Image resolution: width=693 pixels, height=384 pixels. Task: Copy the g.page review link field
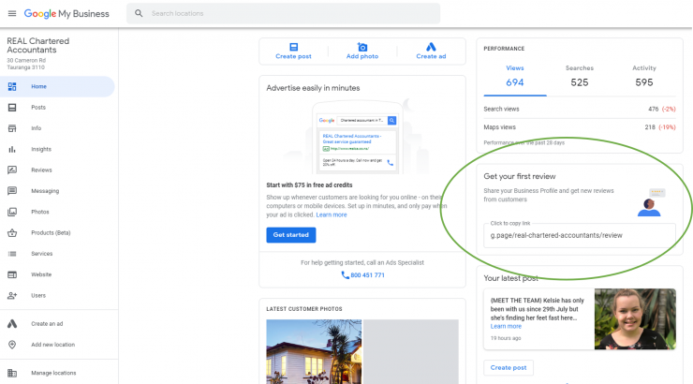[x=580, y=235]
